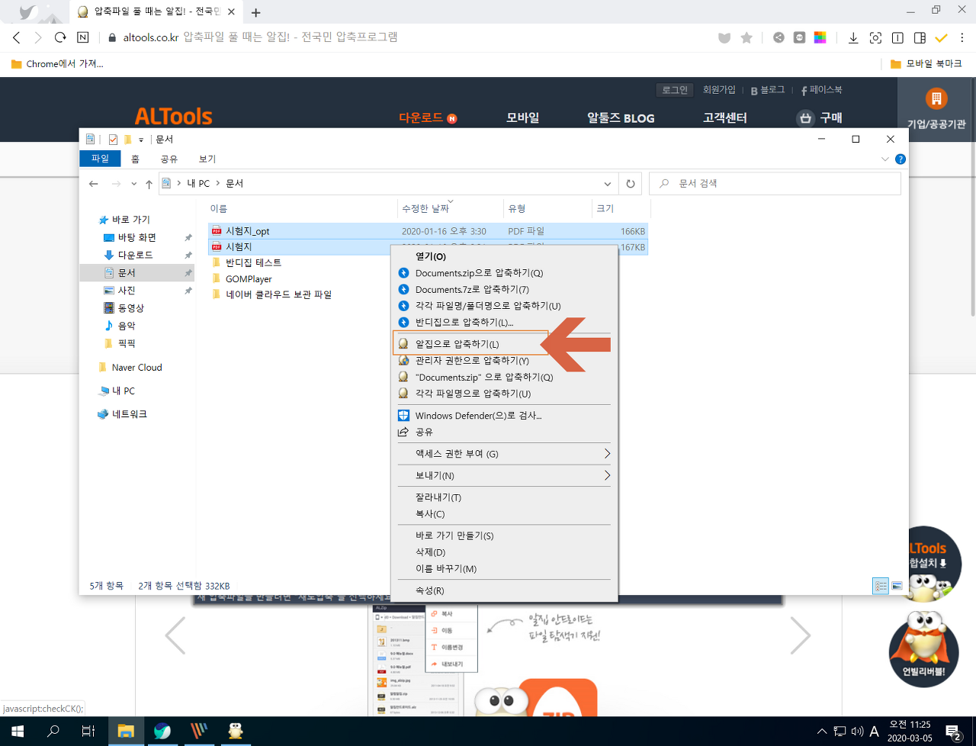Open the GOMPlayer folder
976x746 pixels.
249,279
